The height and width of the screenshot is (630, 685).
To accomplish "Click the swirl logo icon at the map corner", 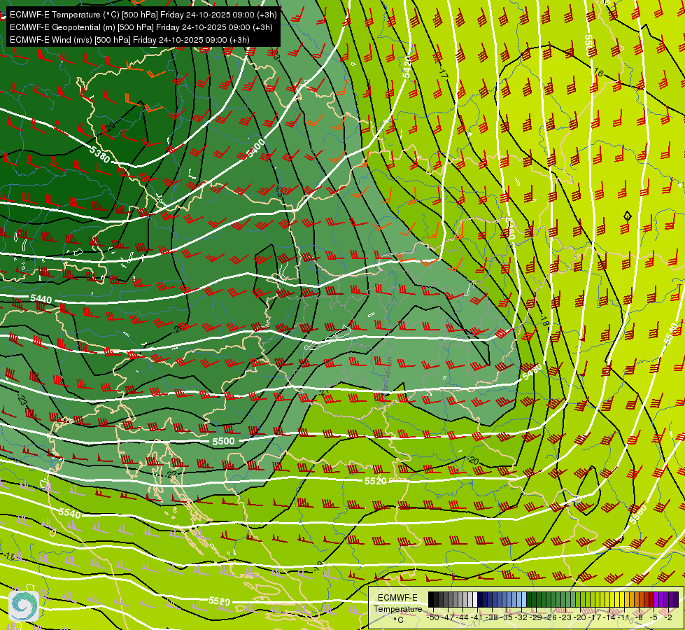I will coord(24,605).
